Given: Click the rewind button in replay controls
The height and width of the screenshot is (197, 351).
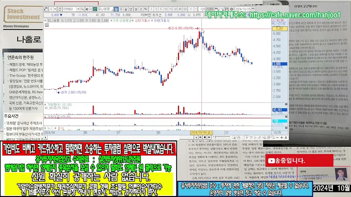Looking at the screenshot, I should click(x=200, y=137).
